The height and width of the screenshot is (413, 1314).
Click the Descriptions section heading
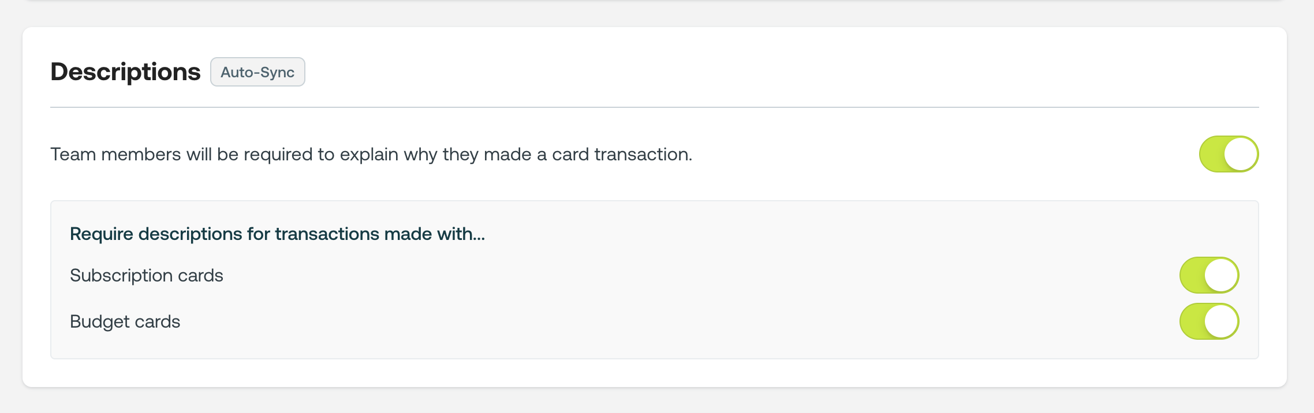tap(125, 72)
